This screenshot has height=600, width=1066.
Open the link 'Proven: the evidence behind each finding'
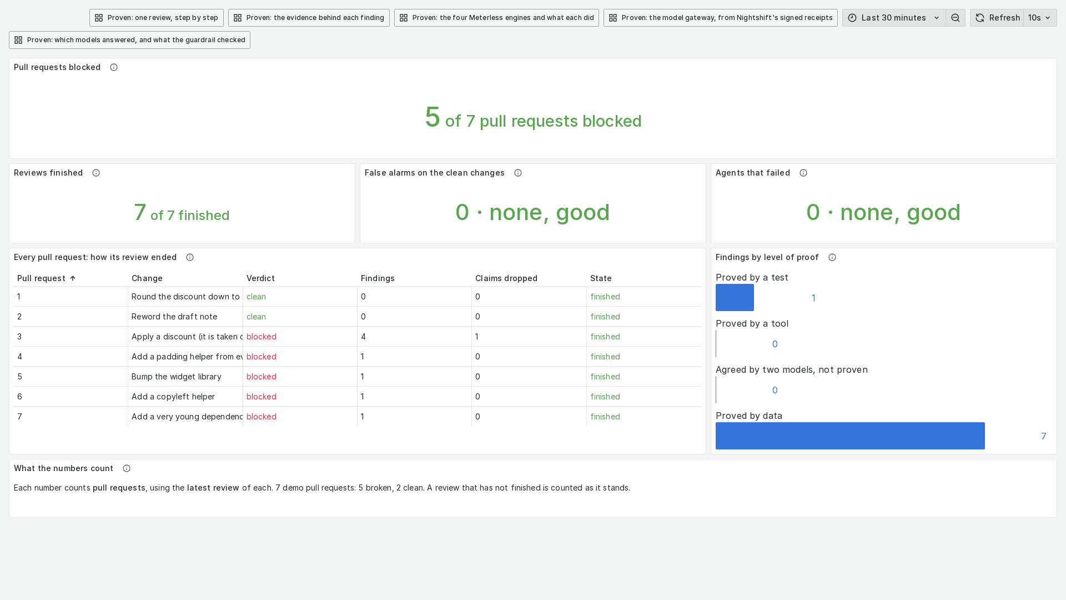pos(309,18)
